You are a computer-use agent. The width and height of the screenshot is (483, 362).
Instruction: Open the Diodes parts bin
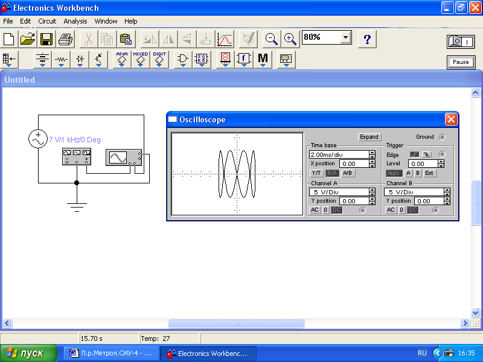tap(80, 59)
